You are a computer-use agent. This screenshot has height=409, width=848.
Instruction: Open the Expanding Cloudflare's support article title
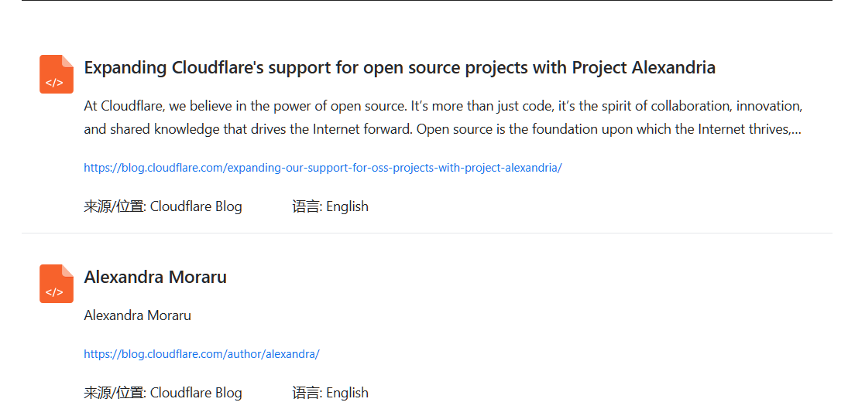coord(400,68)
